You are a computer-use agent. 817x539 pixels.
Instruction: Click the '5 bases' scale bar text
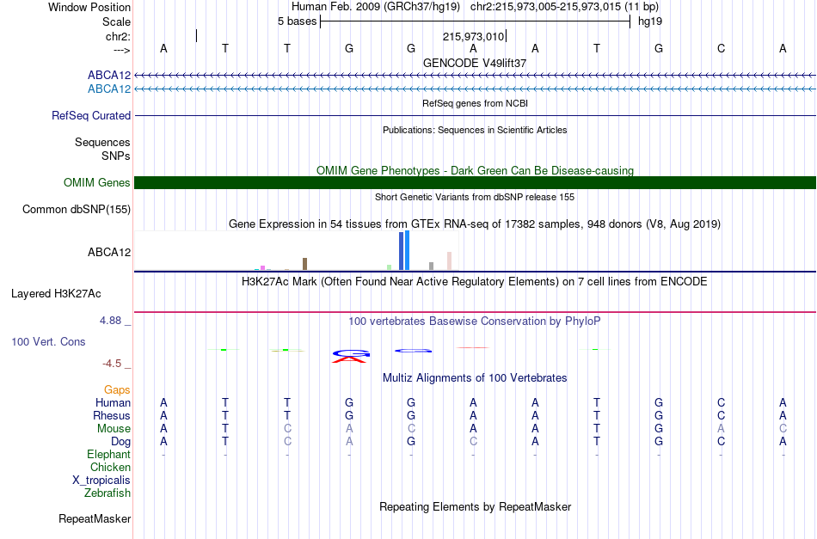(297, 21)
